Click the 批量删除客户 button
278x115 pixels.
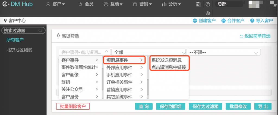point(73,106)
